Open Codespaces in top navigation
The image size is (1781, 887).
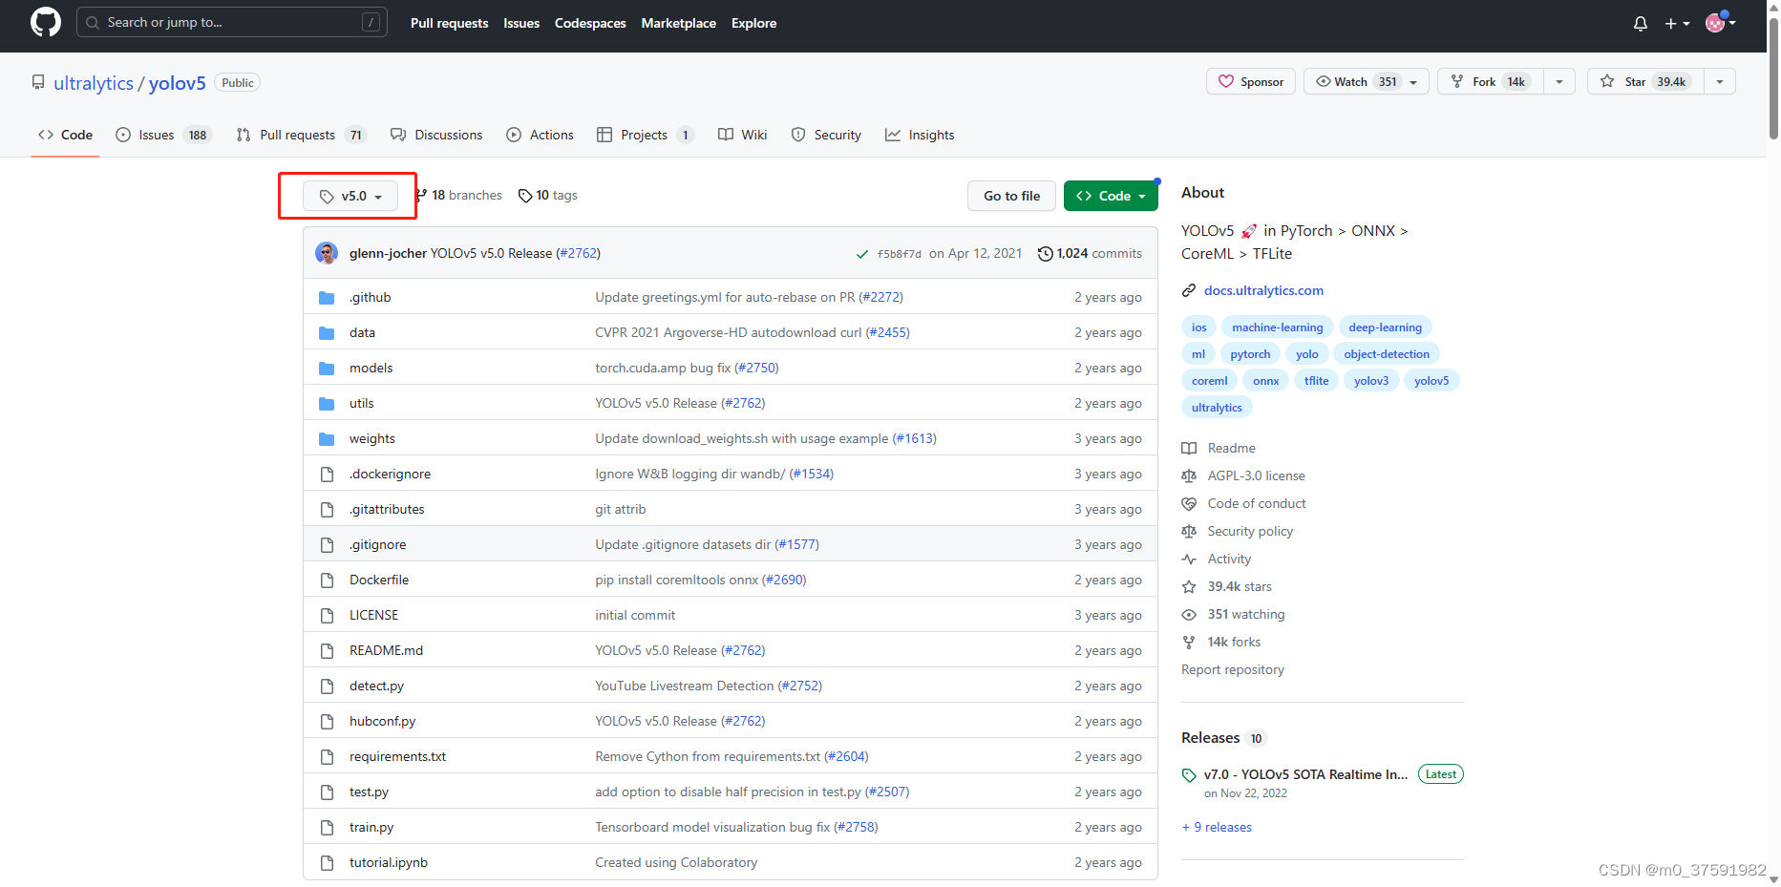(x=590, y=23)
